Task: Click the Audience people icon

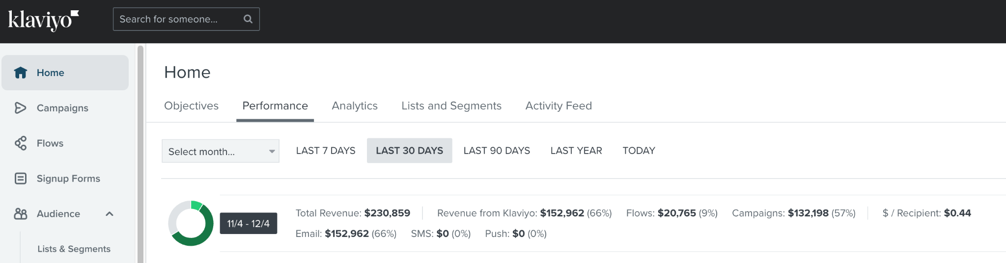Action: click(x=20, y=214)
